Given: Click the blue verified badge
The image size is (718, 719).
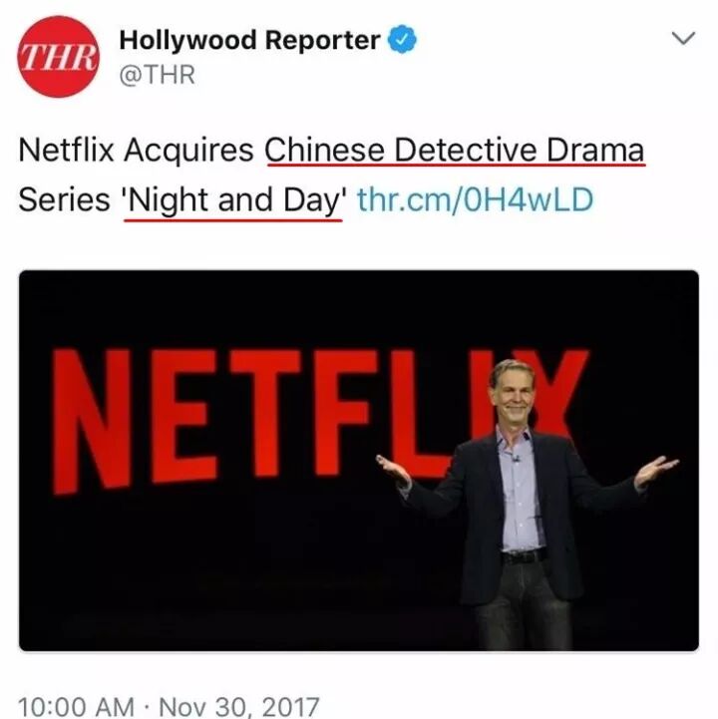Looking at the screenshot, I should [402, 40].
